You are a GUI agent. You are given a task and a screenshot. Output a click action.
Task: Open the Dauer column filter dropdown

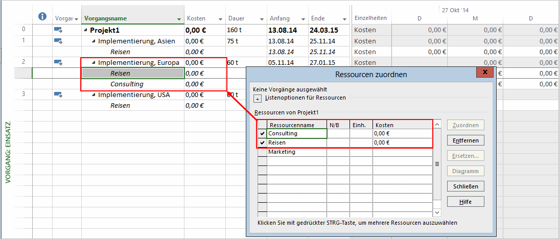pyautogui.click(x=262, y=19)
